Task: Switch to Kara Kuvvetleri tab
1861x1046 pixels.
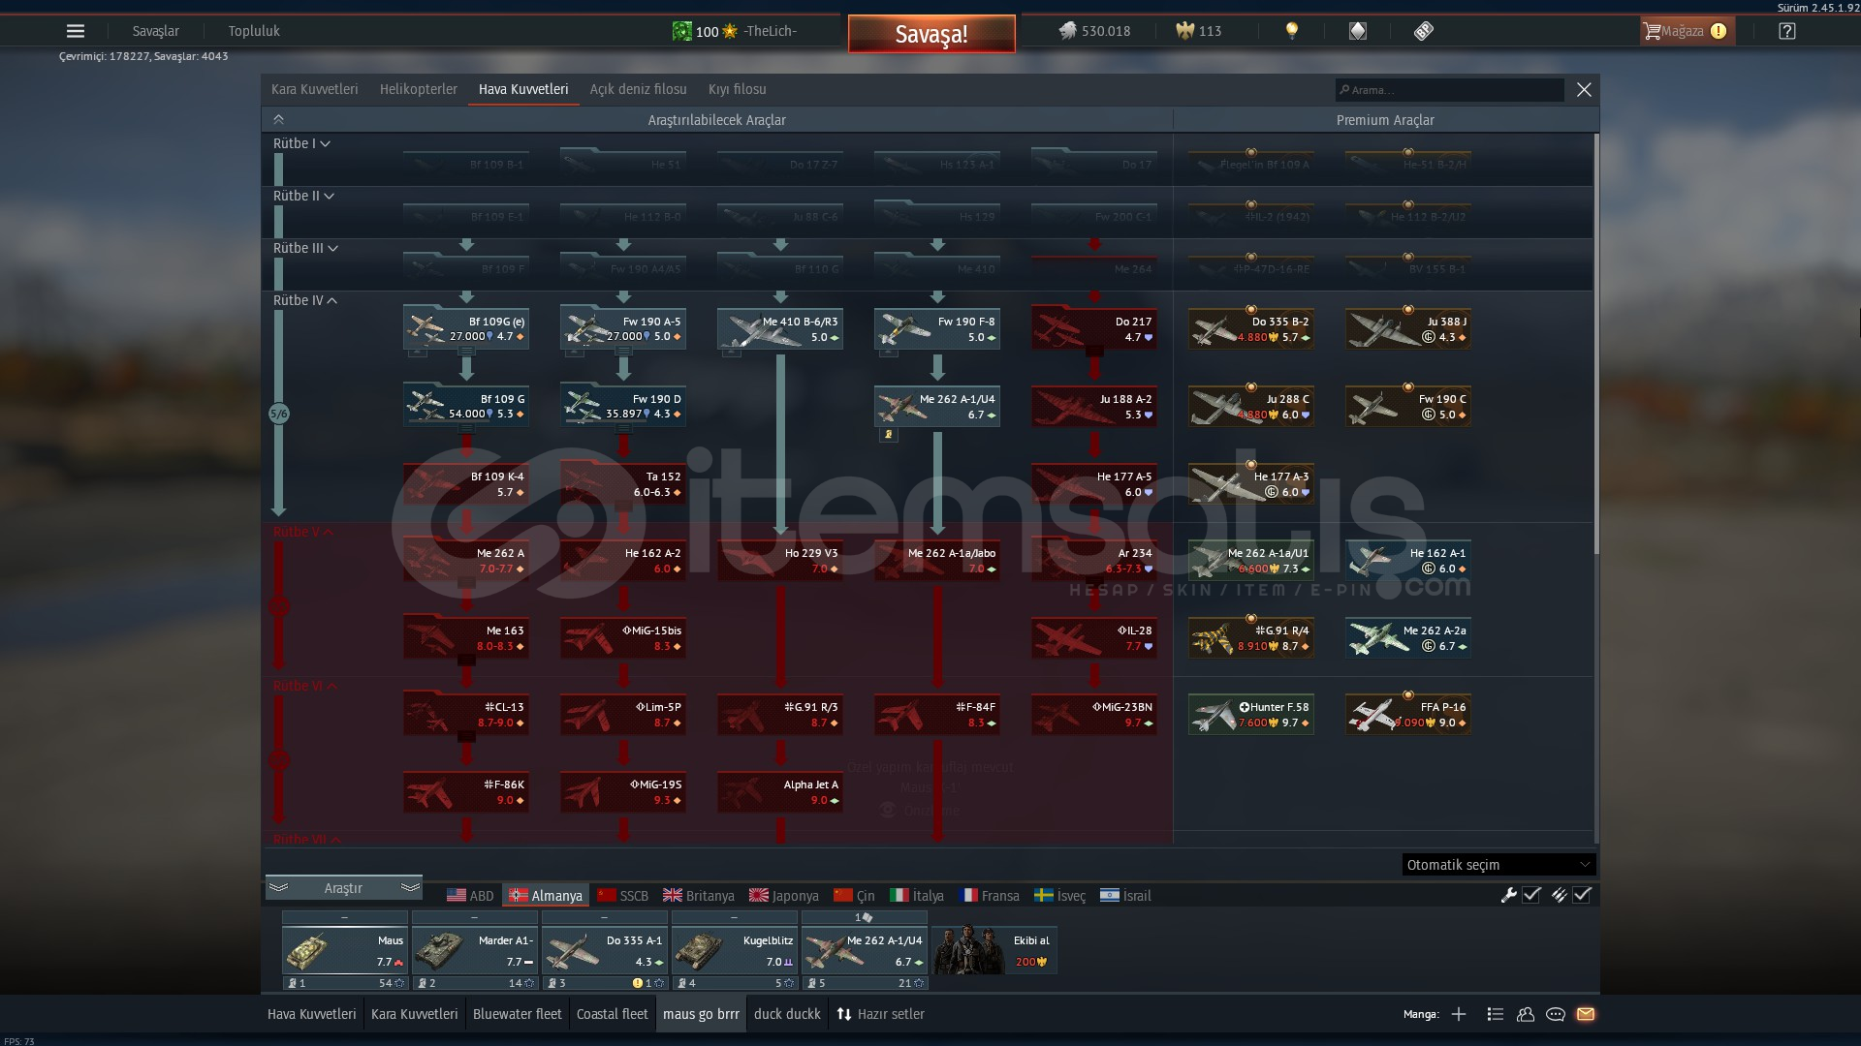Action: [x=314, y=89]
